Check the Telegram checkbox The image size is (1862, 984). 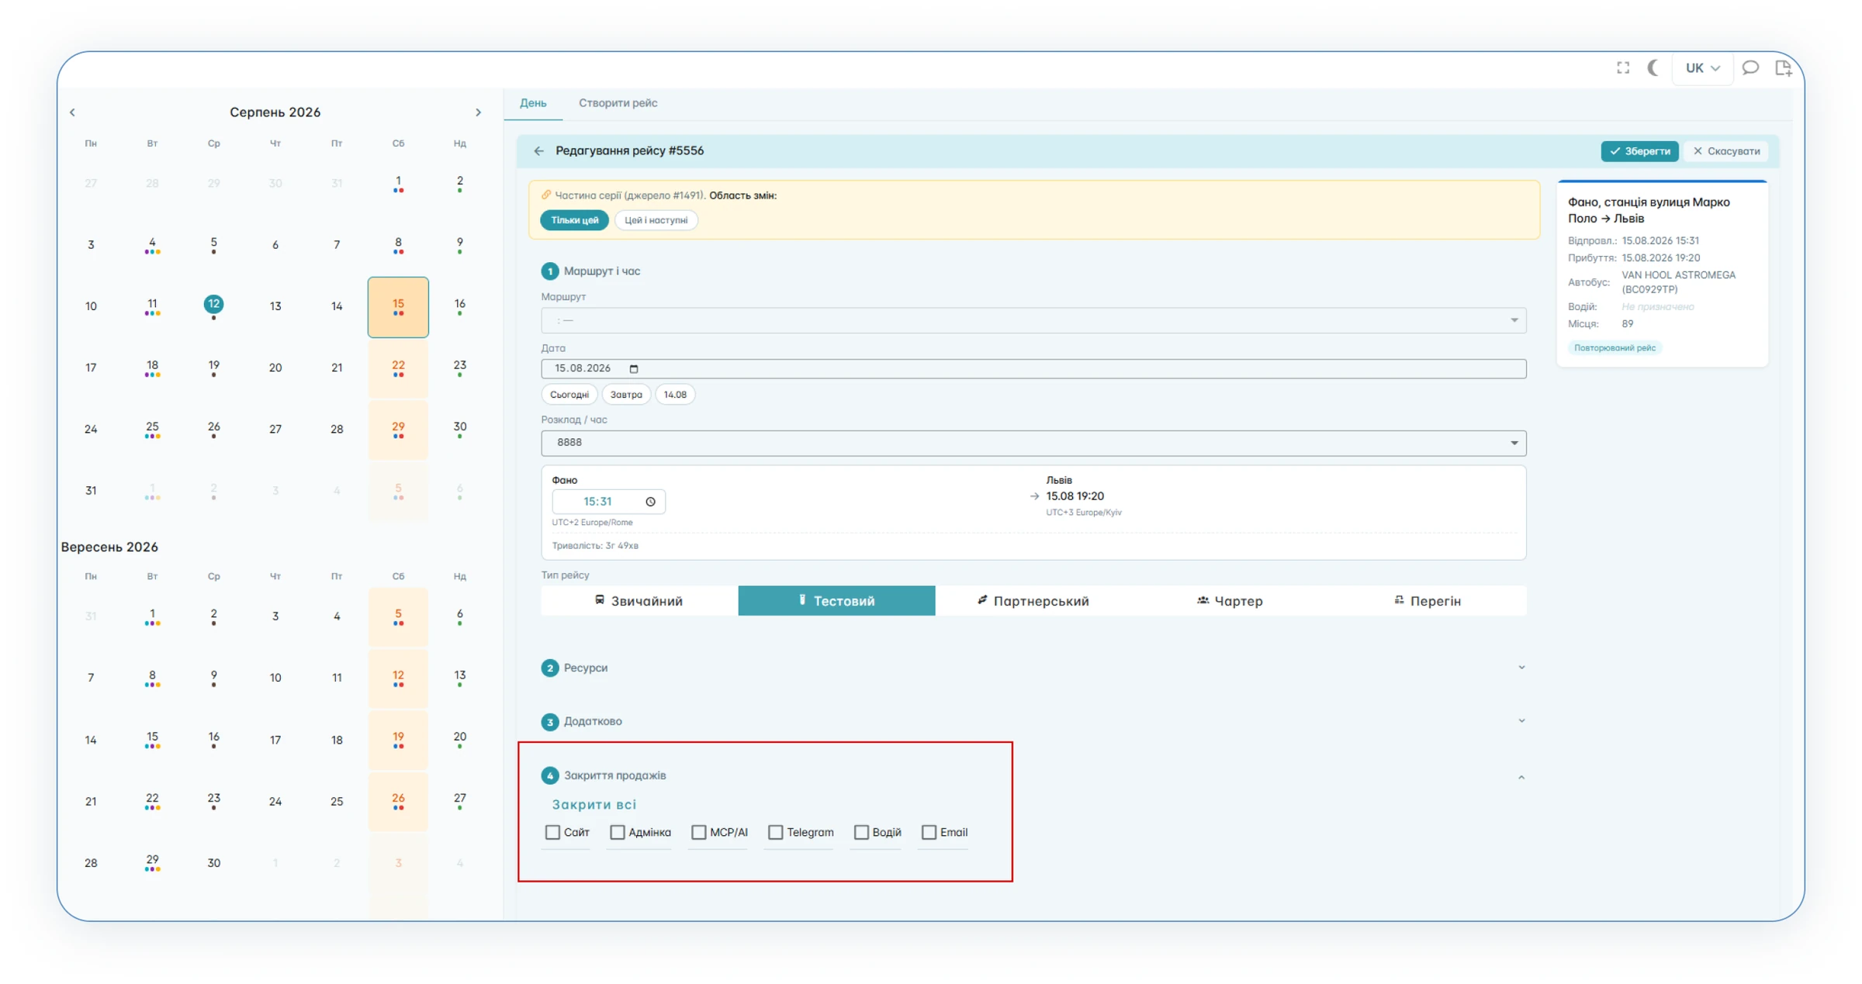(x=776, y=832)
